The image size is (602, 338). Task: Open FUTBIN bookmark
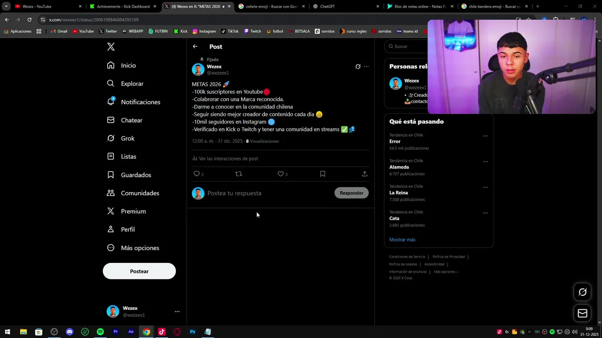(158, 31)
